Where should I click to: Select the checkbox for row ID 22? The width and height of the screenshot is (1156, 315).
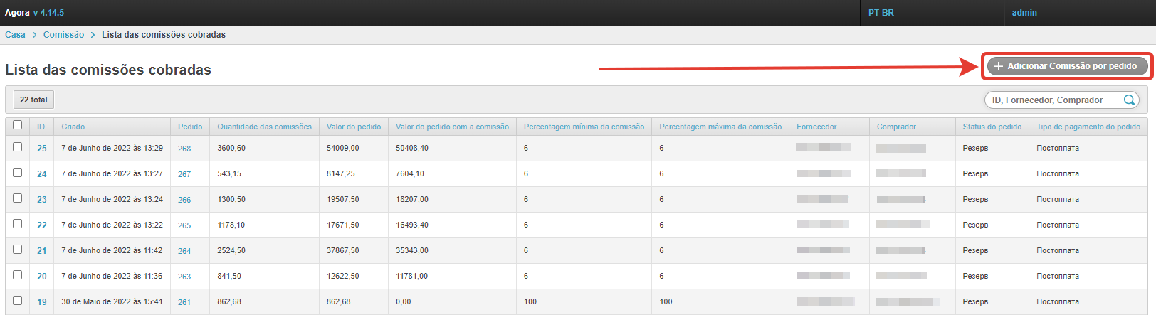coord(18,224)
